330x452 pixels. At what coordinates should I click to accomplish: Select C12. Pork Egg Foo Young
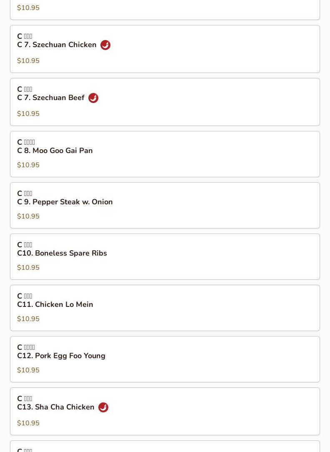pyautogui.click(x=61, y=356)
